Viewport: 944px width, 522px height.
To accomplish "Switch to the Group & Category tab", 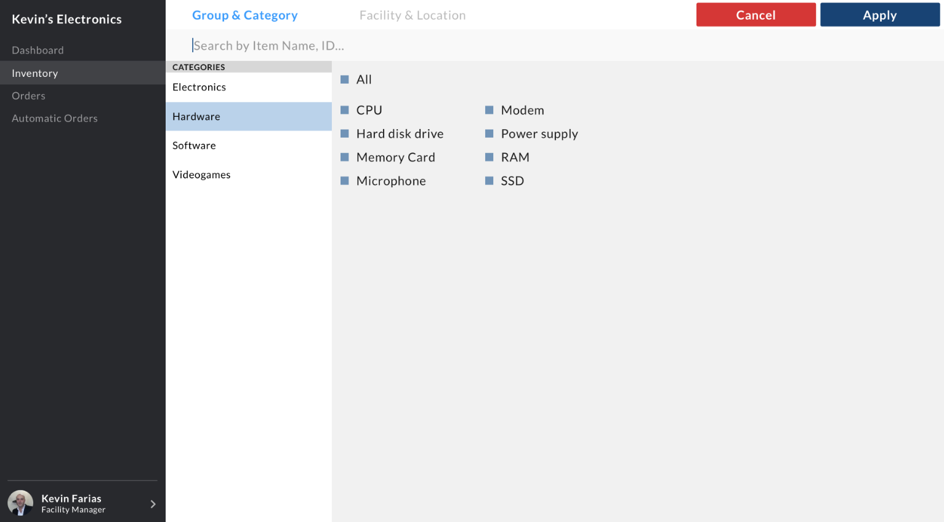I will pos(245,15).
